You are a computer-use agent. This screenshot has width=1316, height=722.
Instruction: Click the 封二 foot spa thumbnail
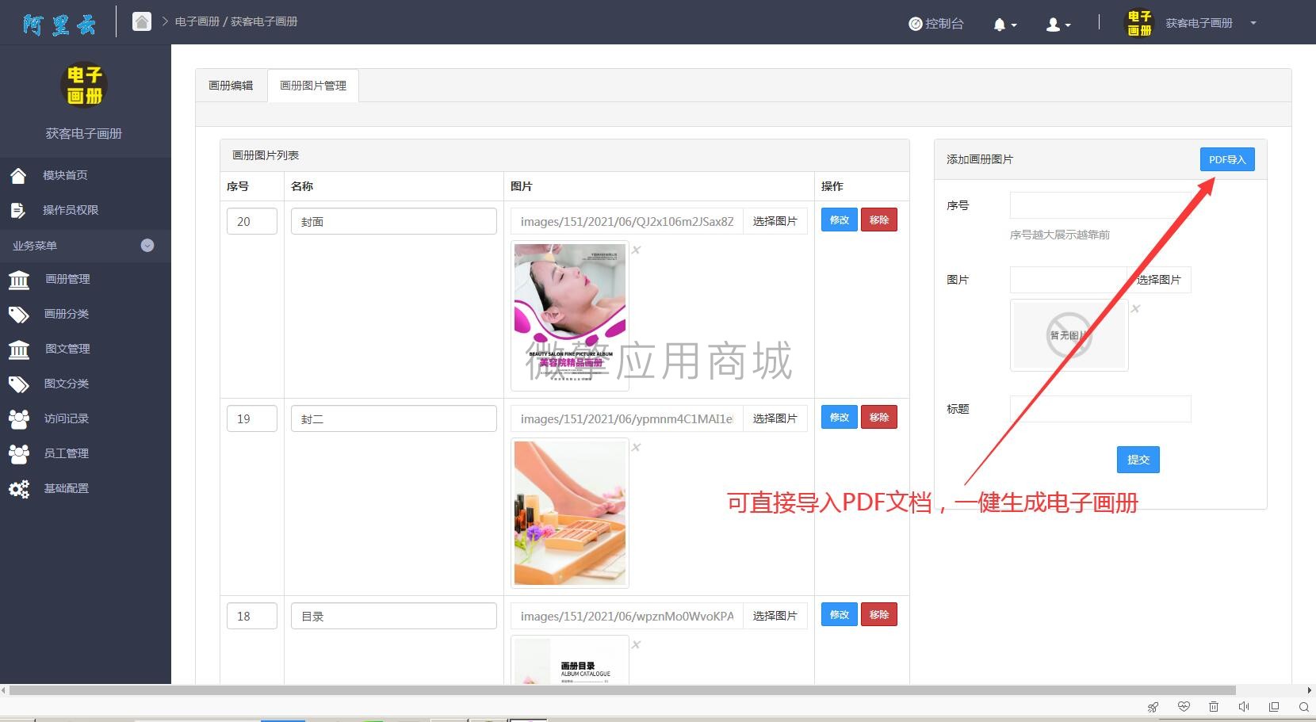coord(570,513)
